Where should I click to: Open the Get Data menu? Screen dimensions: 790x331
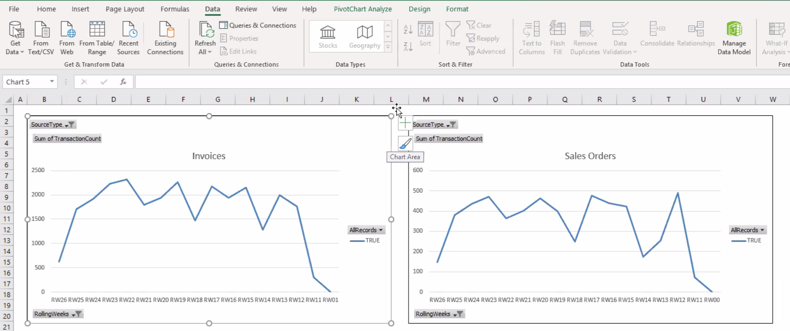(x=15, y=38)
